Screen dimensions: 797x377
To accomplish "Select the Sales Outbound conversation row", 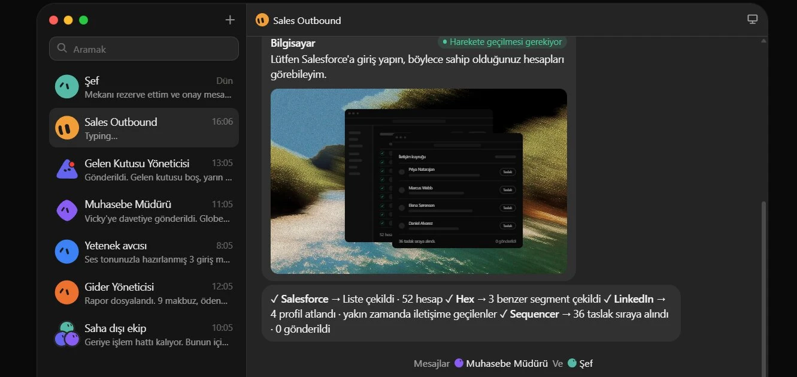I will tap(144, 128).
